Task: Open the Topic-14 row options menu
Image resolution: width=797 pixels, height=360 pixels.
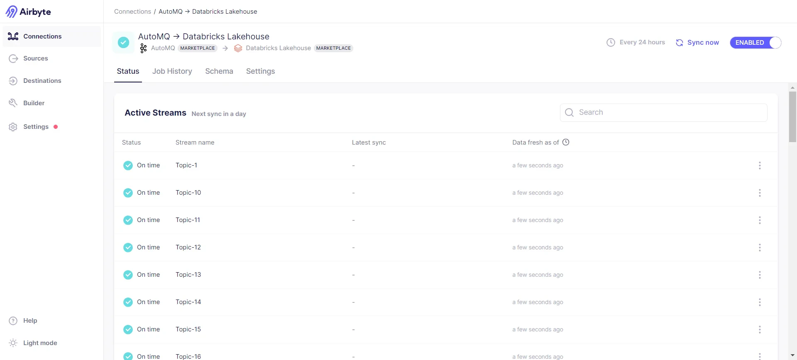Action: [x=760, y=302]
